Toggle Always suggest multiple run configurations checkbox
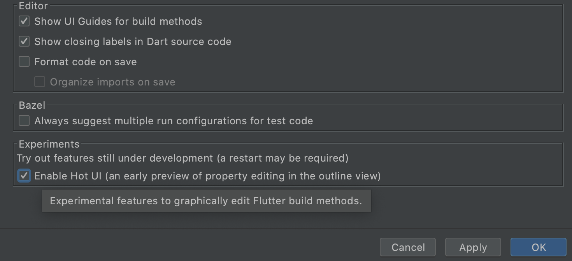The height and width of the screenshot is (261, 572). [x=24, y=120]
